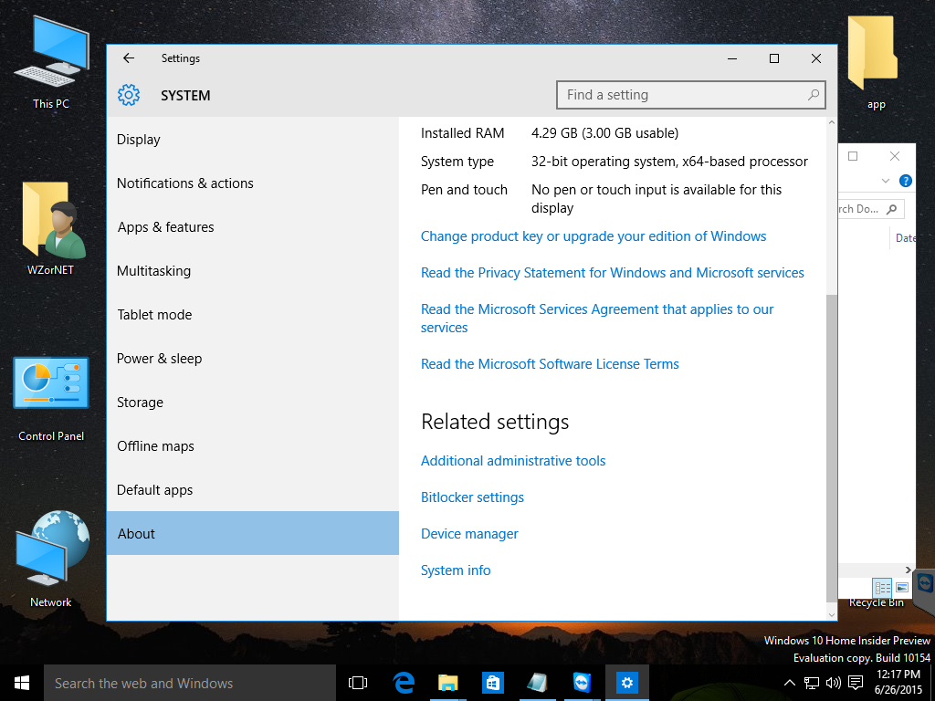Open the notepad-like app icon on taskbar
The image size is (935, 701).
tap(537, 683)
